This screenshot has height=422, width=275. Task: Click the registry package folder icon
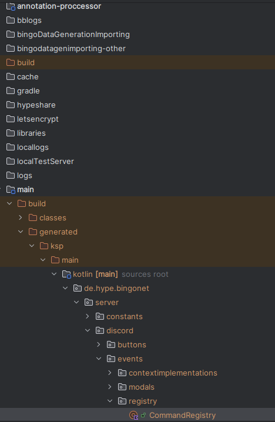pos(122,401)
